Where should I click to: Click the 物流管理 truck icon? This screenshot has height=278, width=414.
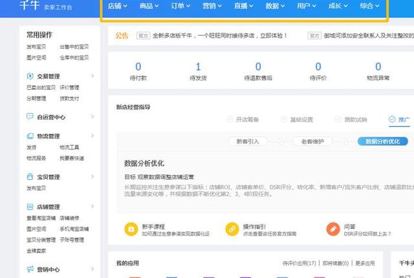coord(30,136)
